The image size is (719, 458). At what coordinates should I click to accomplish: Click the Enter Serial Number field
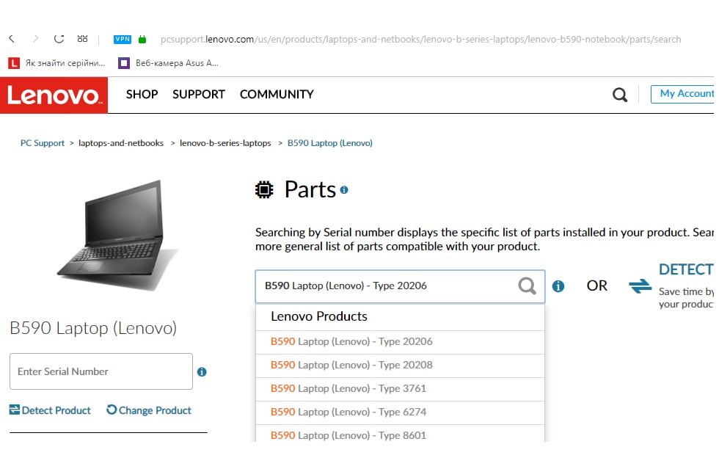101,371
